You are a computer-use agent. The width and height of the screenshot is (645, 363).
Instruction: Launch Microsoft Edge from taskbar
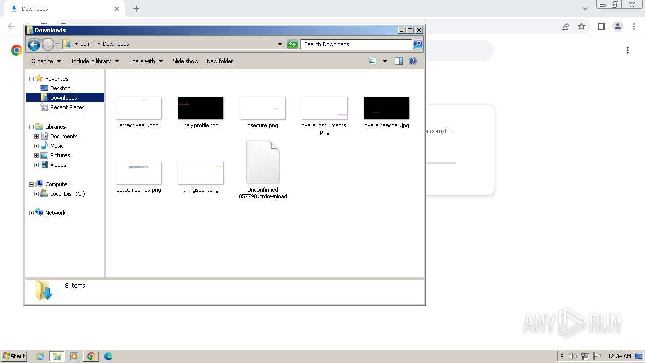(x=108, y=356)
